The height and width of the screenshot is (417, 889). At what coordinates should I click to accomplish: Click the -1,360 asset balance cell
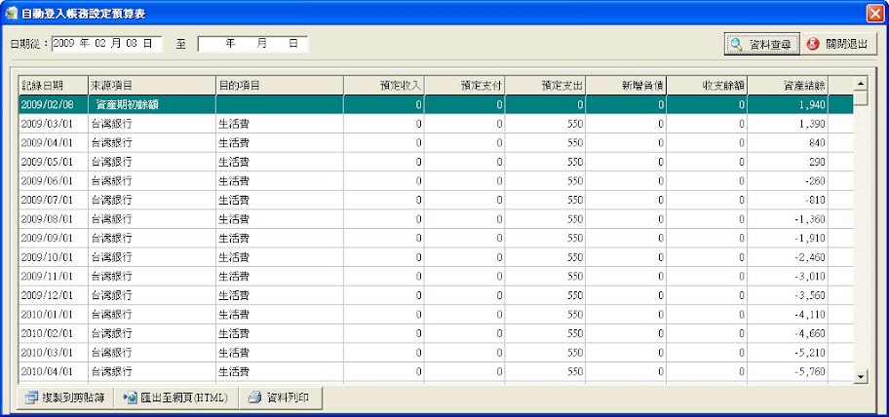coord(788,218)
